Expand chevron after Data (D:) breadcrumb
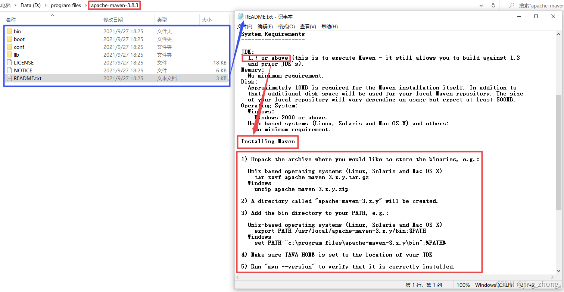 [46, 6]
